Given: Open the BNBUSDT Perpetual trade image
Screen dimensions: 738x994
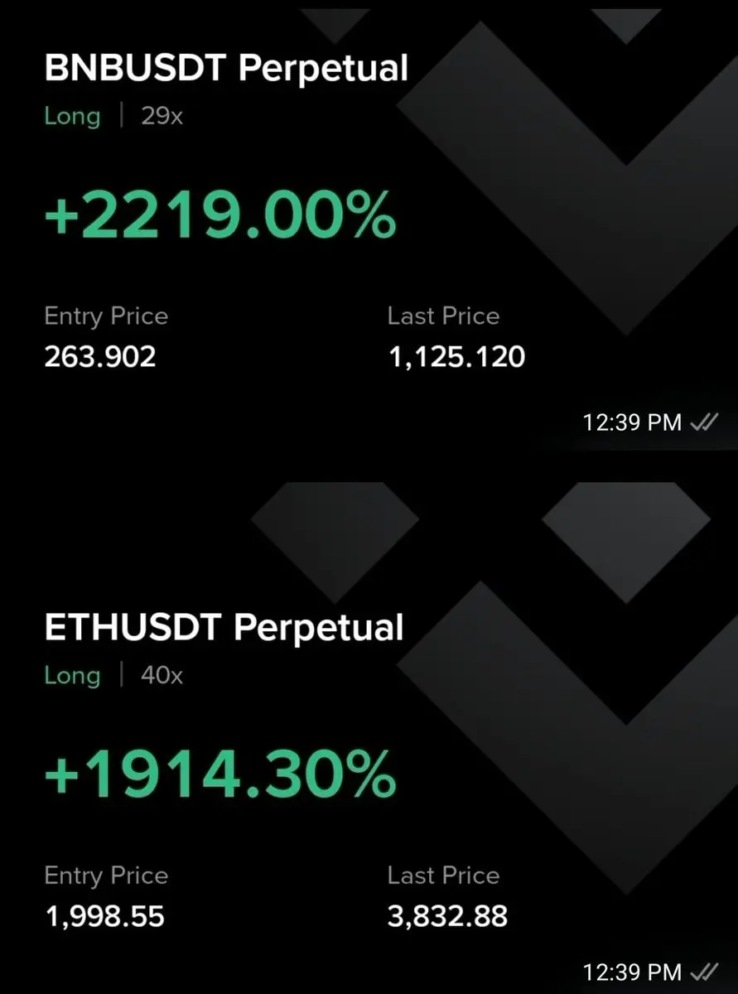Looking at the screenshot, I should click(x=369, y=225).
